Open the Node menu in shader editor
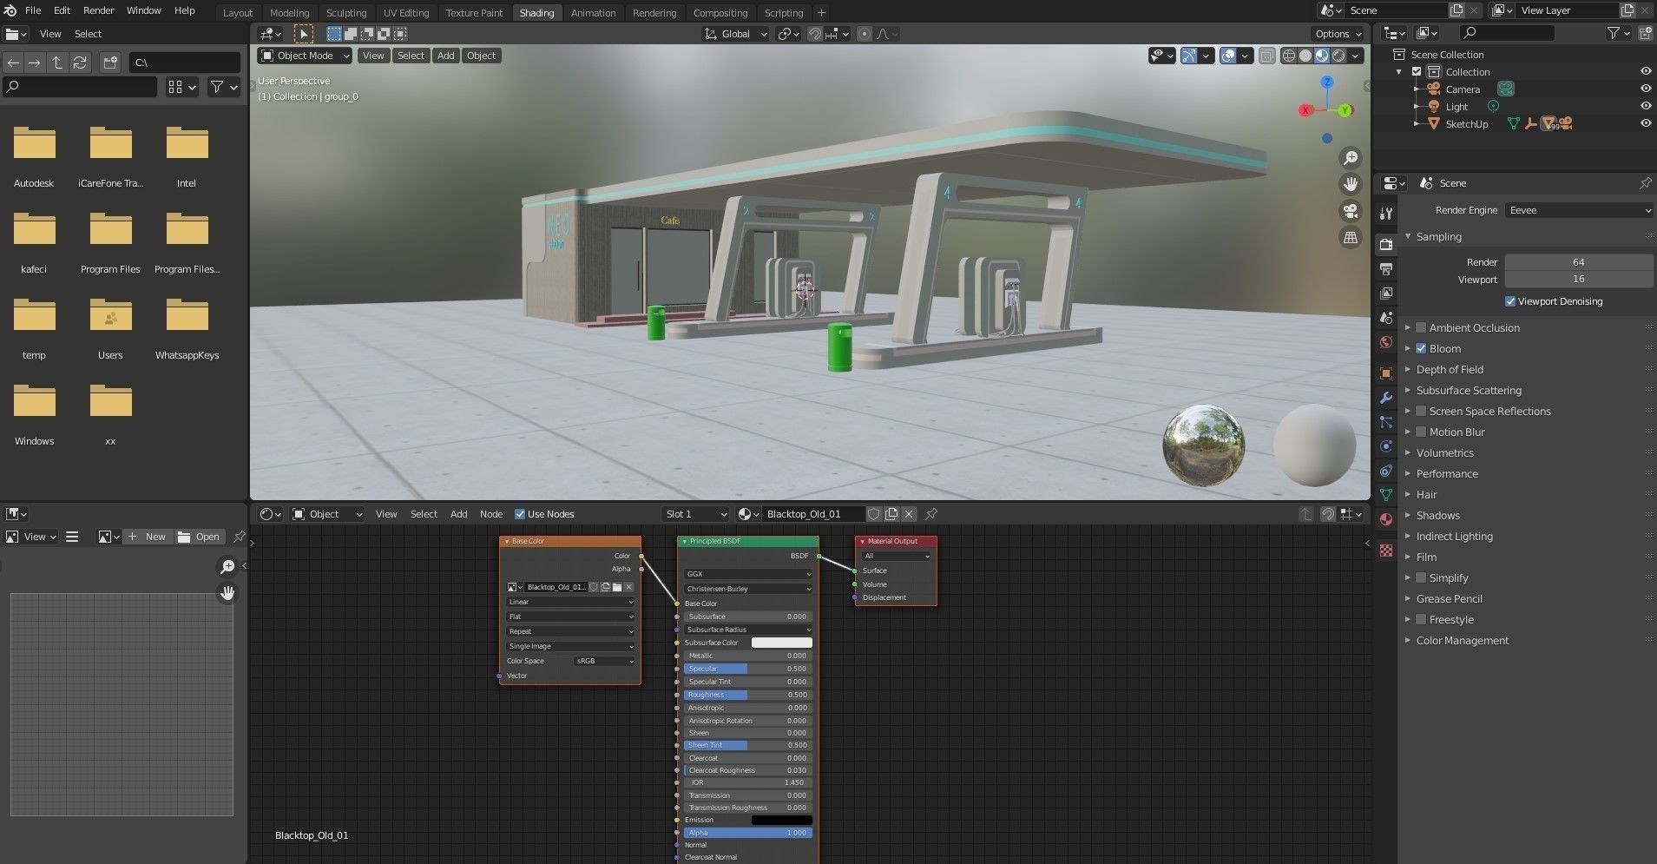 (x=491, y=514)
